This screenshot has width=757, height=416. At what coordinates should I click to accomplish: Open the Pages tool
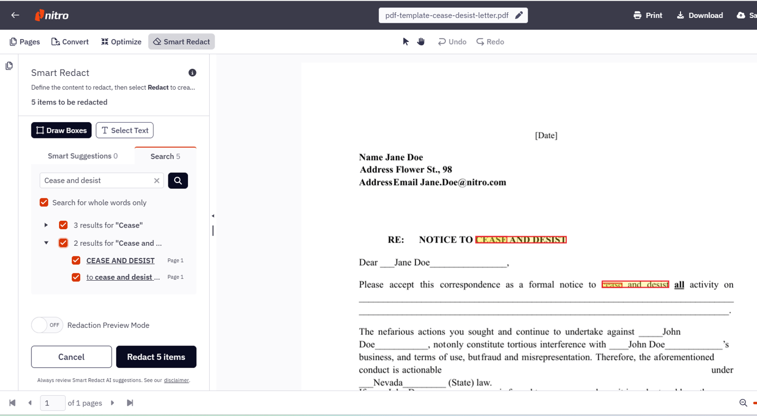pyautogui.click(x=25, y=42)
